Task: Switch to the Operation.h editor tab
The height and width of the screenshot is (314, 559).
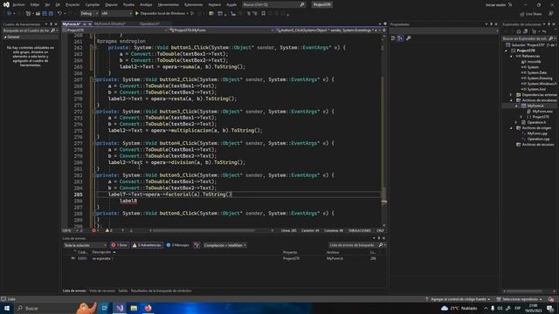Action: click(x=149, y=24)
